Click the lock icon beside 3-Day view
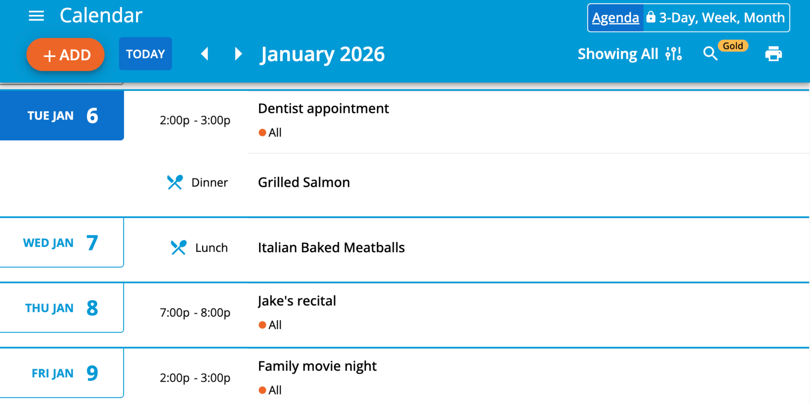810x405 pixels. (x=651, y=17)
